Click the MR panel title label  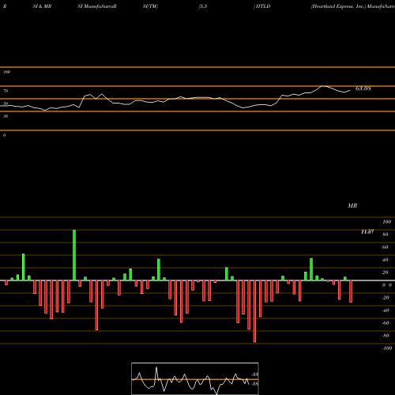pyautogui.click(x=352, y=205)
